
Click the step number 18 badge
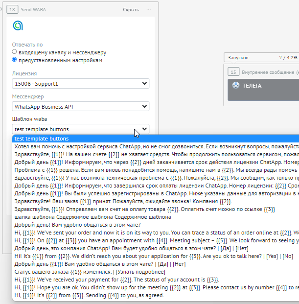click(x=12, y=9)
